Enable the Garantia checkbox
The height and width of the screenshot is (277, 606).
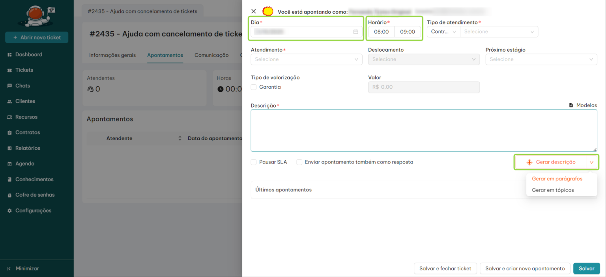coord(254,87)
